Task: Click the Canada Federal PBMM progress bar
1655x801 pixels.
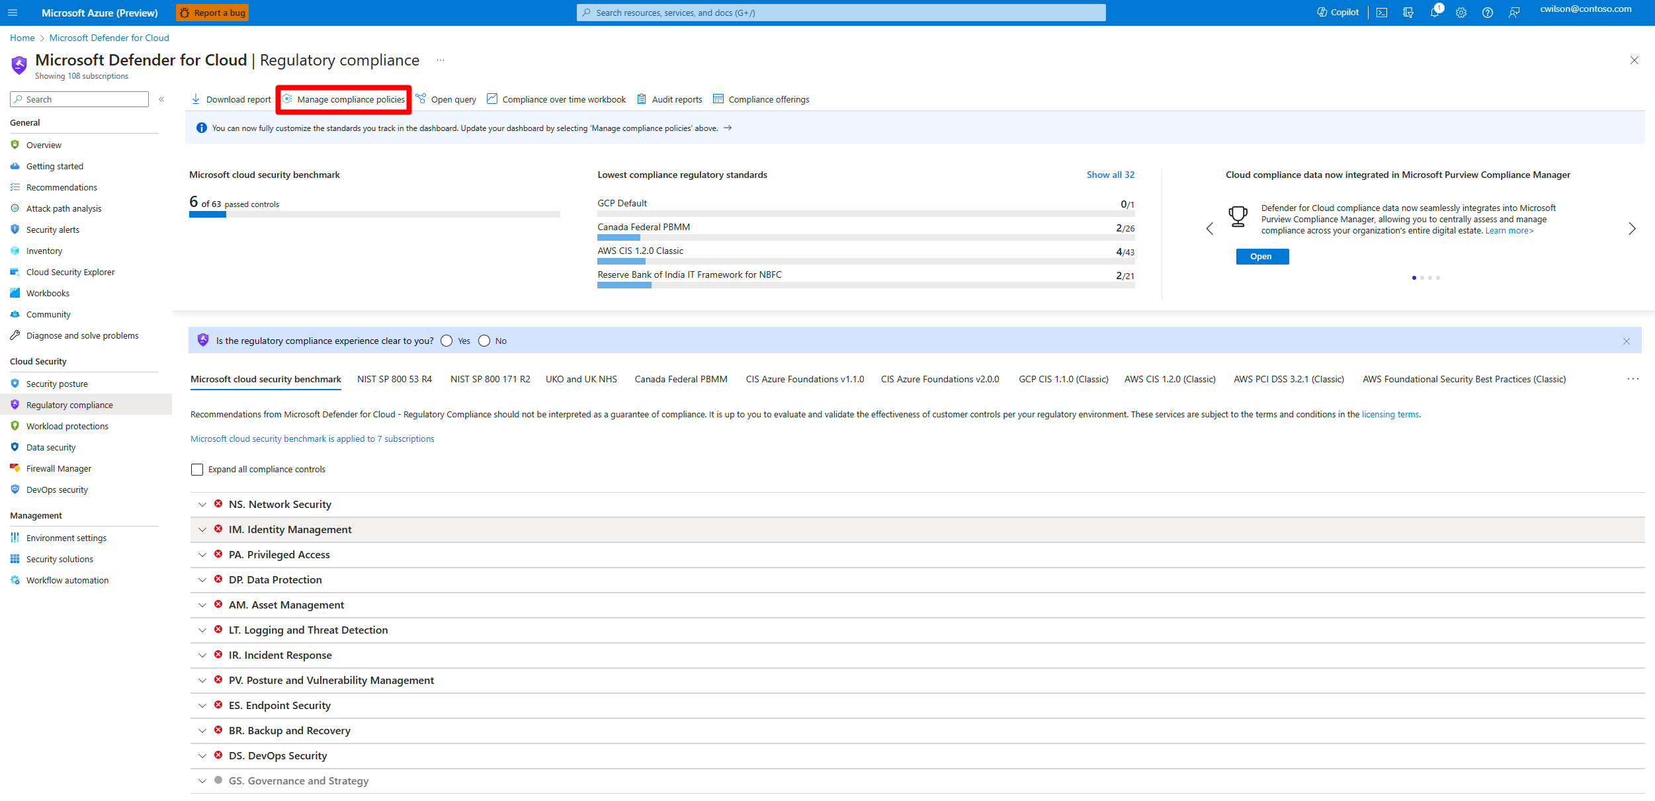Action: click(865, 237)
